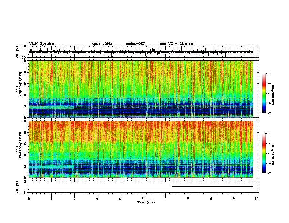Viewport: 289px width, 223px height.
Task: Click the ch.1 frequency spectrogram panel
Action: point(141,89)
